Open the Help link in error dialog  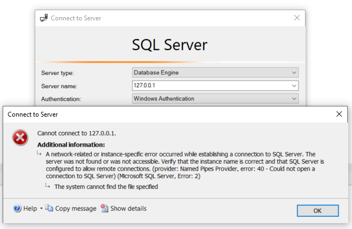click(x=30, y=209)
